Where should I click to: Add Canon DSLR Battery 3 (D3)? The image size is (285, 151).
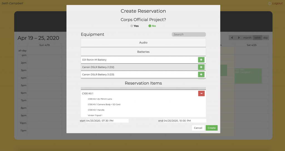201,75
